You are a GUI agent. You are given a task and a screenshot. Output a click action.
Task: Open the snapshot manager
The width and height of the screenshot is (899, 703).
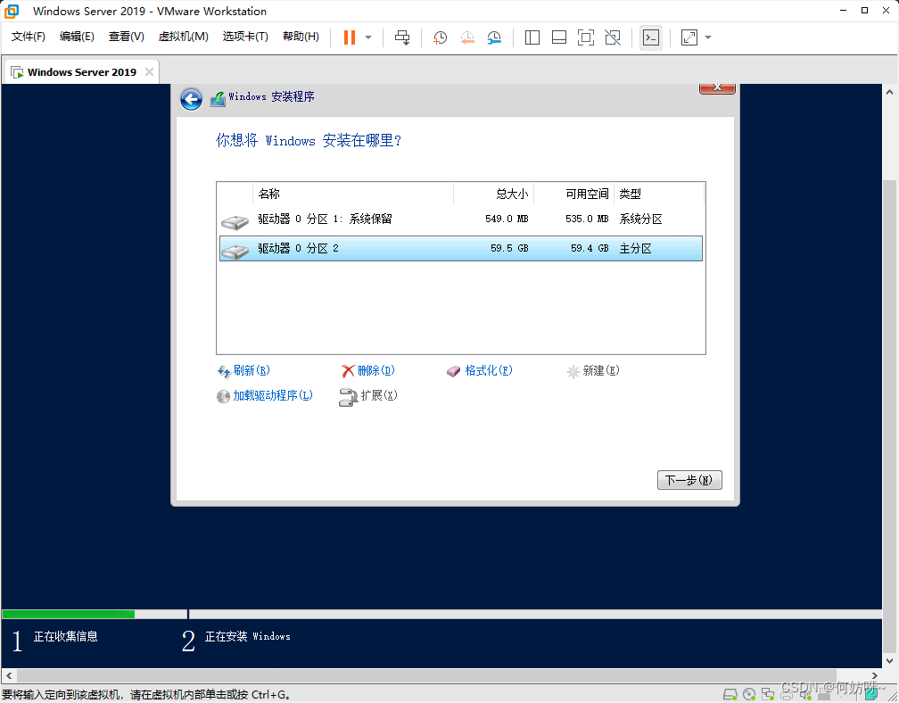[494, 37]
